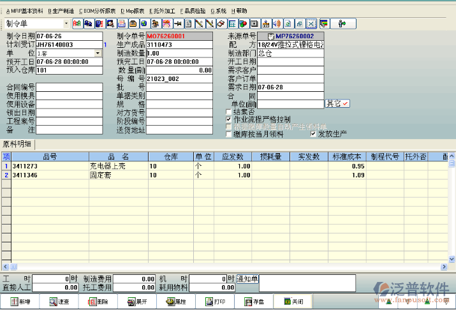The height and width of the screenshot is (310, 456).
Task: Tick the 结案否 checkbox
Action: [x=229, y=111]
